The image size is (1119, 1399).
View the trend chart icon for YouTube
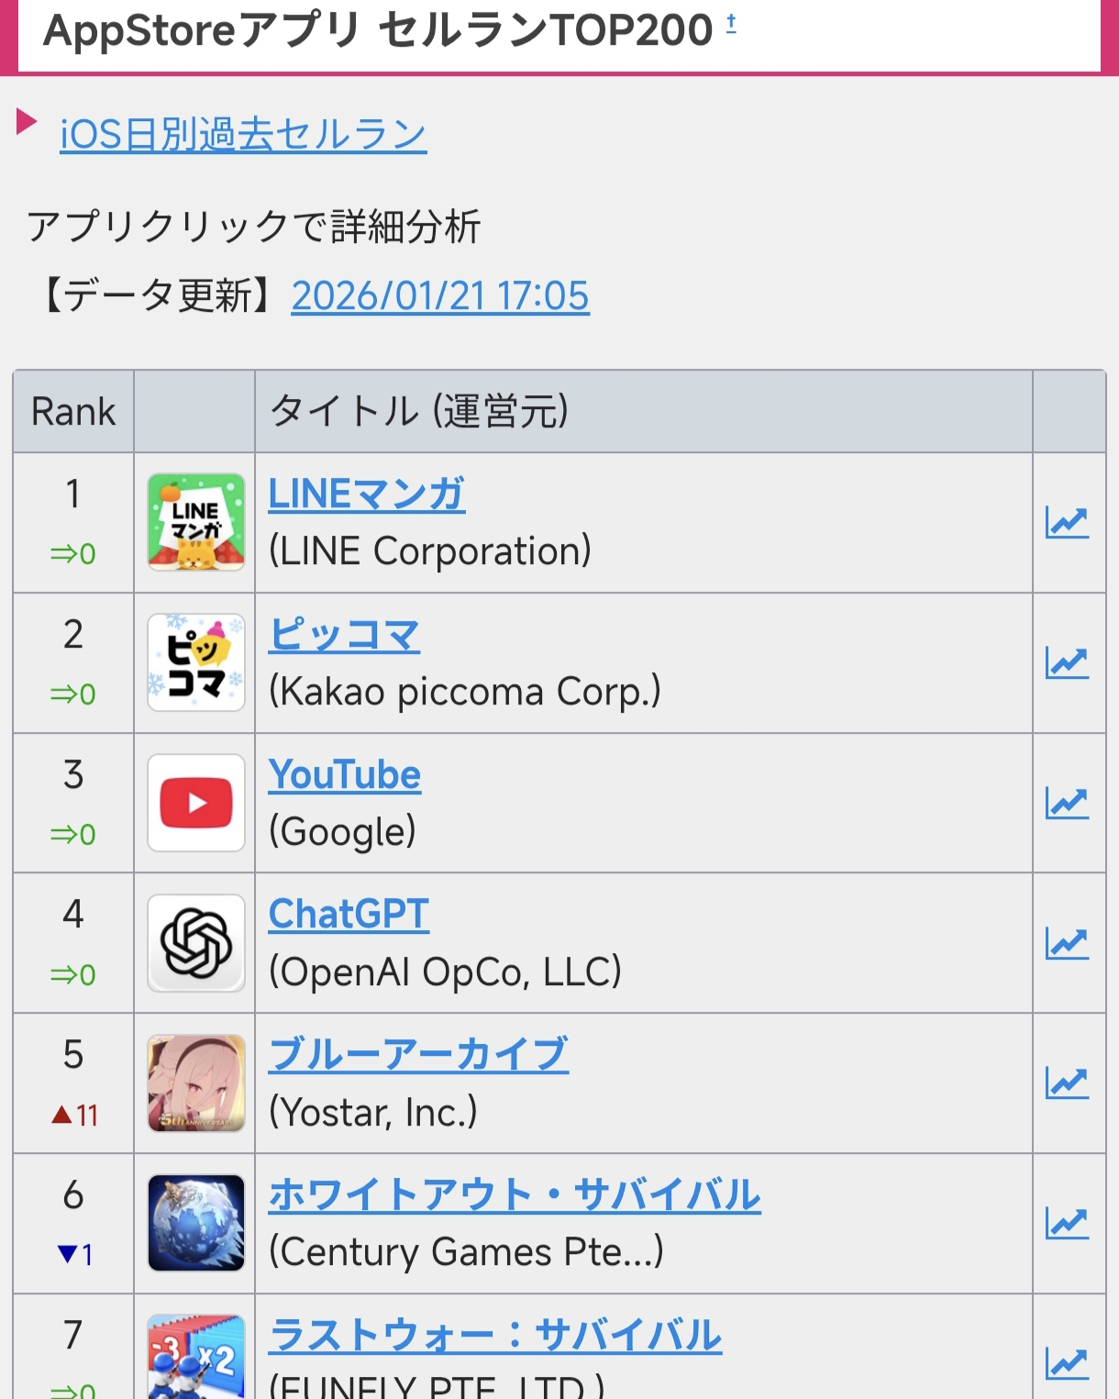pos(1067,804)
